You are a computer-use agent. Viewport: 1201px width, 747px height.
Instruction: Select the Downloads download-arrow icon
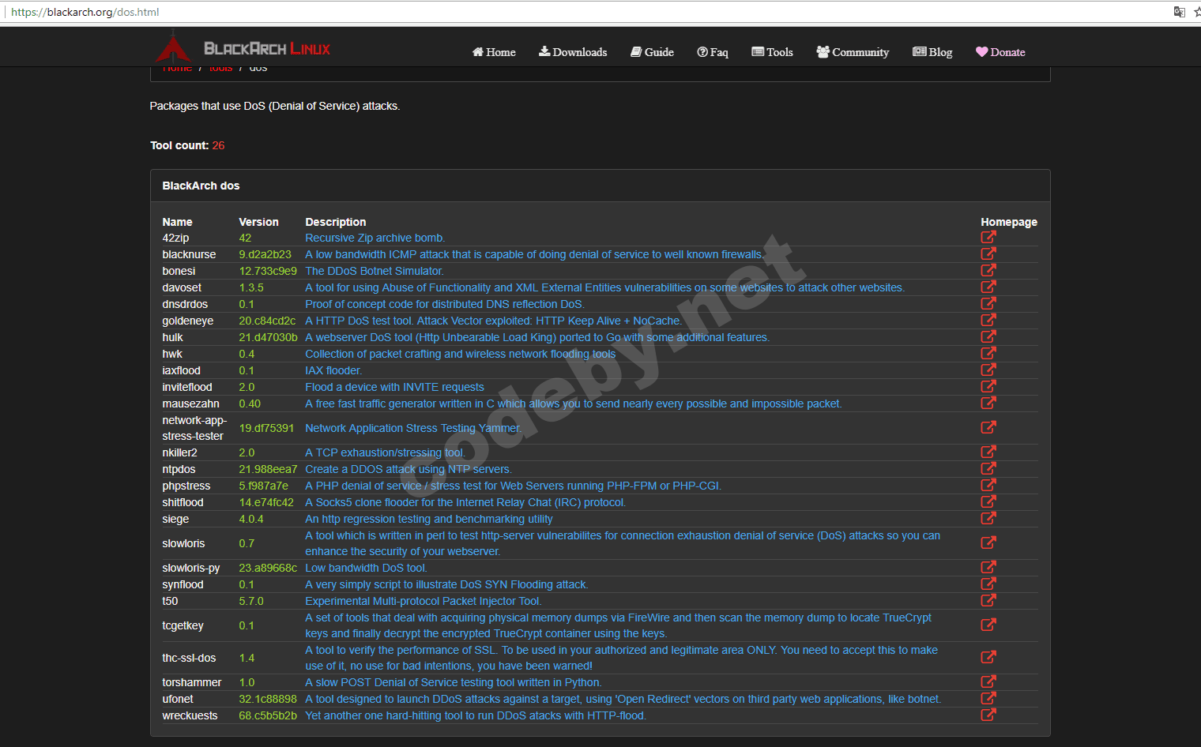point(543,51)
